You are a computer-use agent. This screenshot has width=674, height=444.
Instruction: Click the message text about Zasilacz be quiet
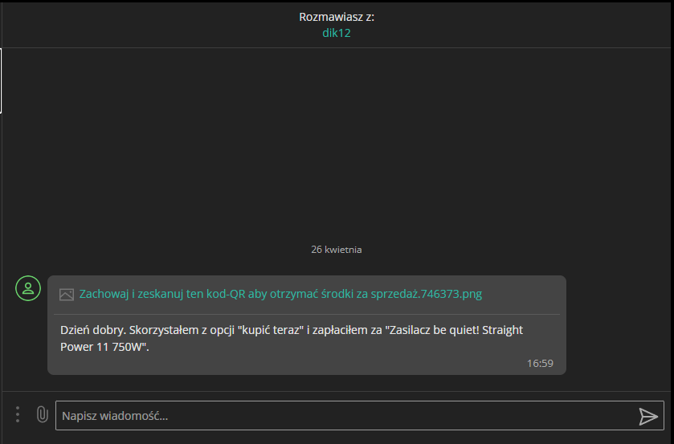292,338
